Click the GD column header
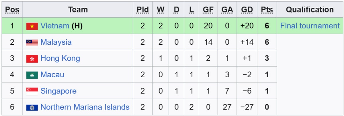Image resolution: width=344 pixels, height=116 pixels. pyautogui.click(x=247, y=10)
